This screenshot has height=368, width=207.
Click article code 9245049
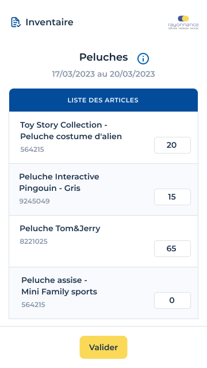34,201
